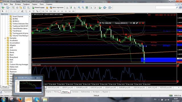
Task: Select the text A tool
Action: pos(30,11)
